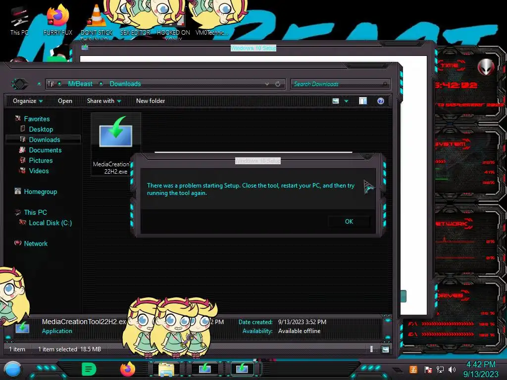This screenshot has height=380, width=507.
Task: Open Desktop in the Favorites list
Action: pyautogui.click(x=41, y=129)
